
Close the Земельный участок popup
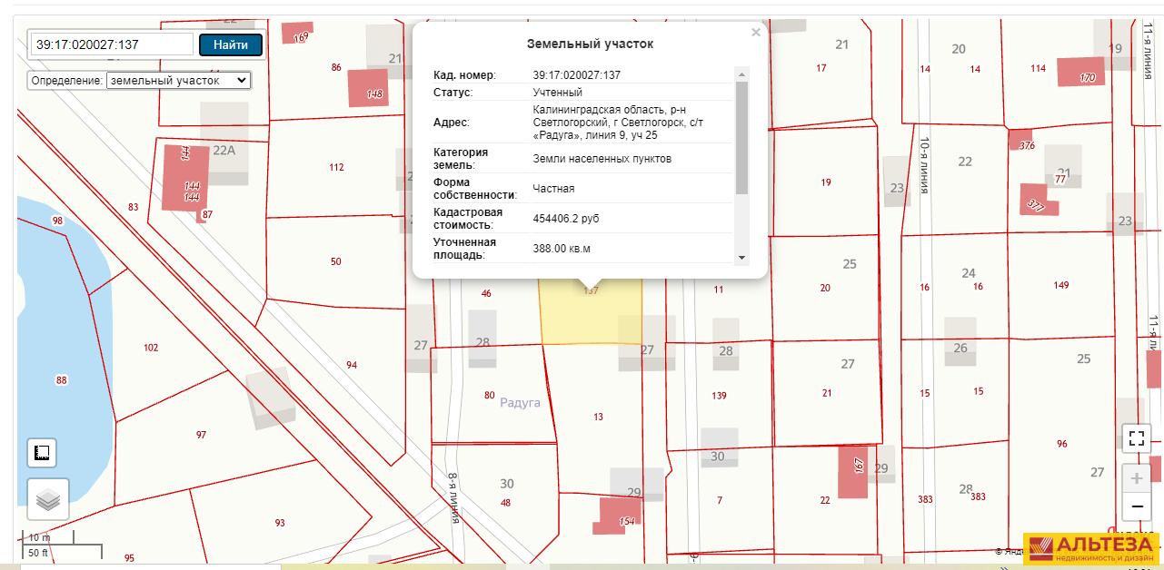[x=755, y=33]
